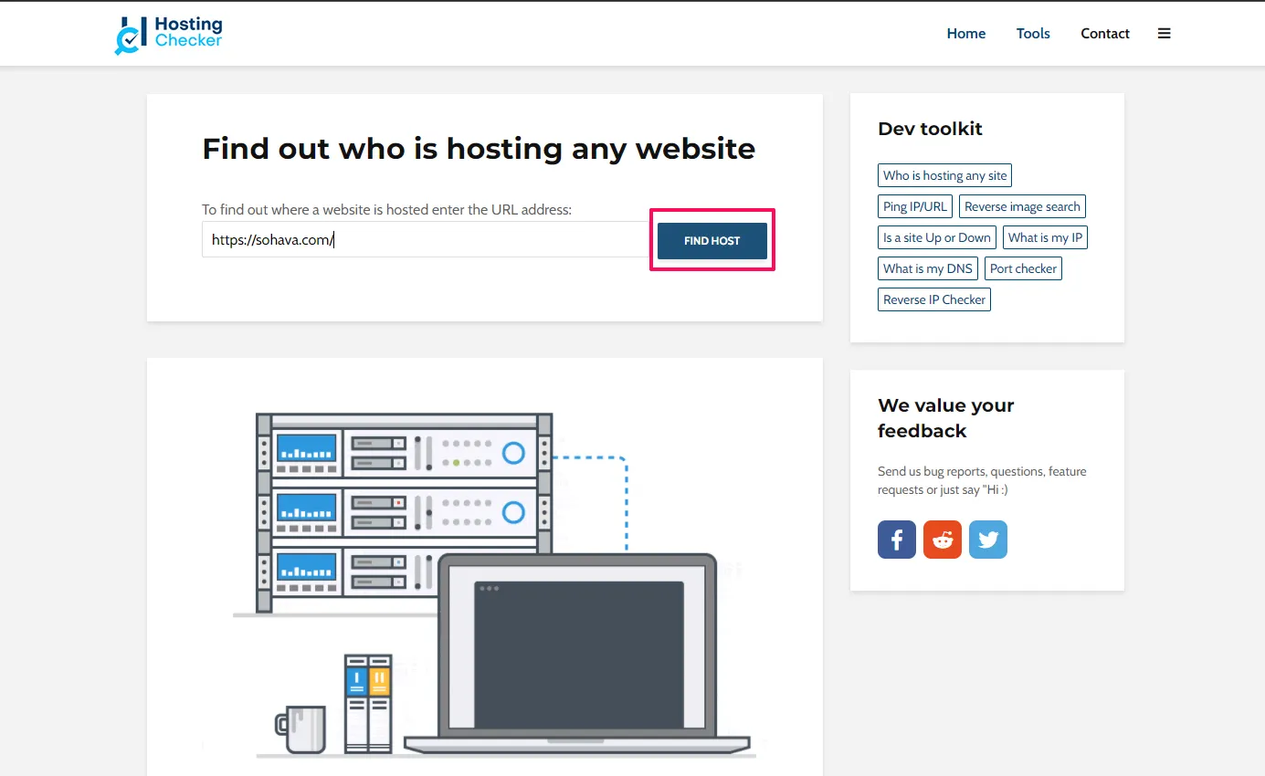
Task: Click the 'Find out who is hosting any website' heading
Action: point(479,148)
